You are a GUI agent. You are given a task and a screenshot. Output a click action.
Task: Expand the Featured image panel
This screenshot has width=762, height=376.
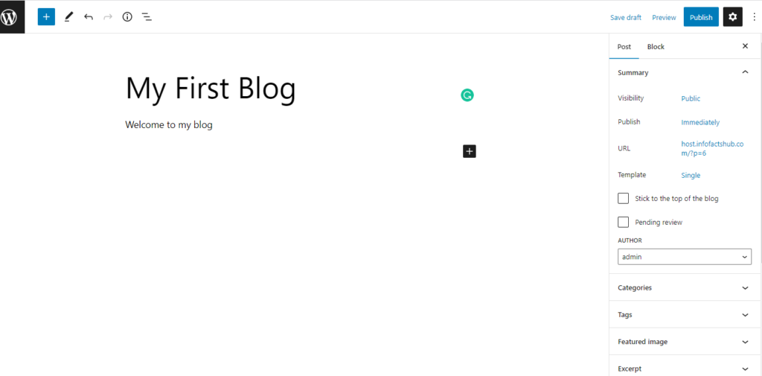(x=685, y=342)
